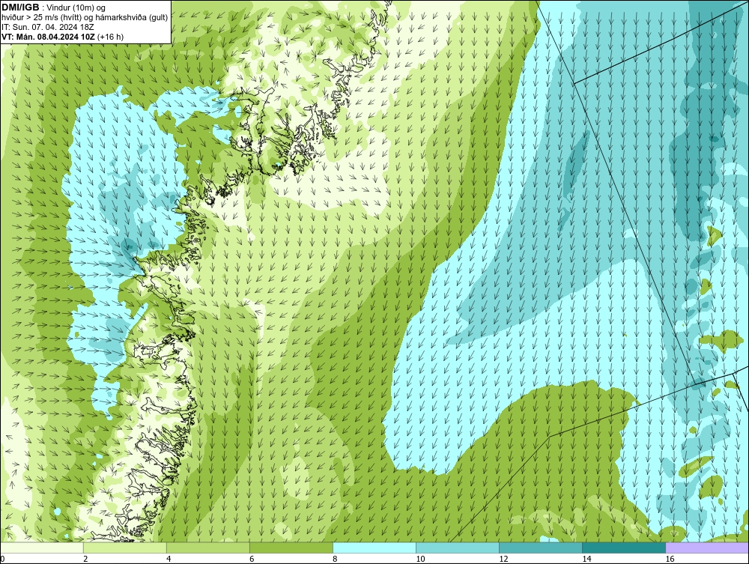
Task: Click the legend label '12'
Action: tap(503, 559)
